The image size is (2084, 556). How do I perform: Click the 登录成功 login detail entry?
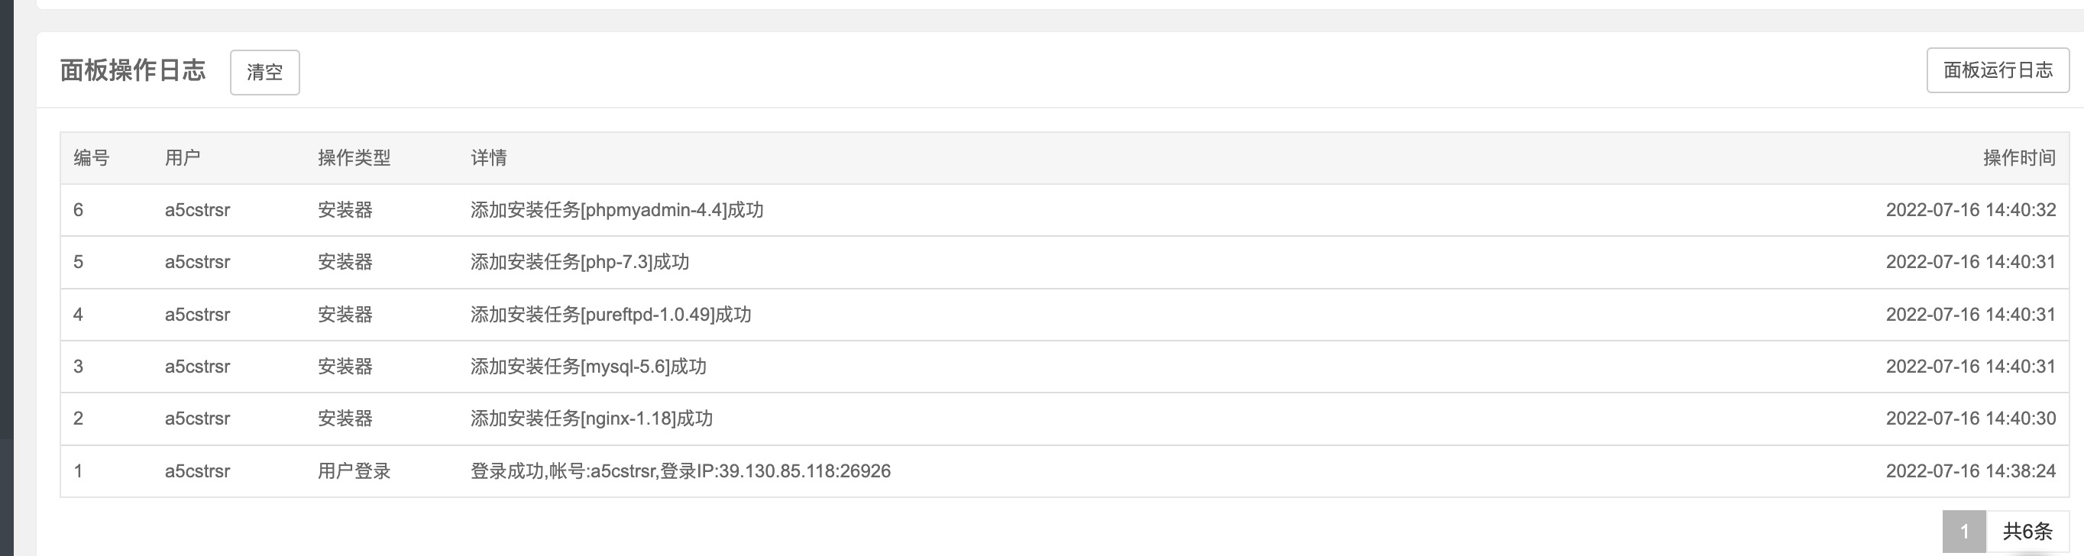[680, 471]
